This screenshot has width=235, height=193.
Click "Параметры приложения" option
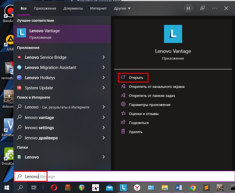pos(149,105)
